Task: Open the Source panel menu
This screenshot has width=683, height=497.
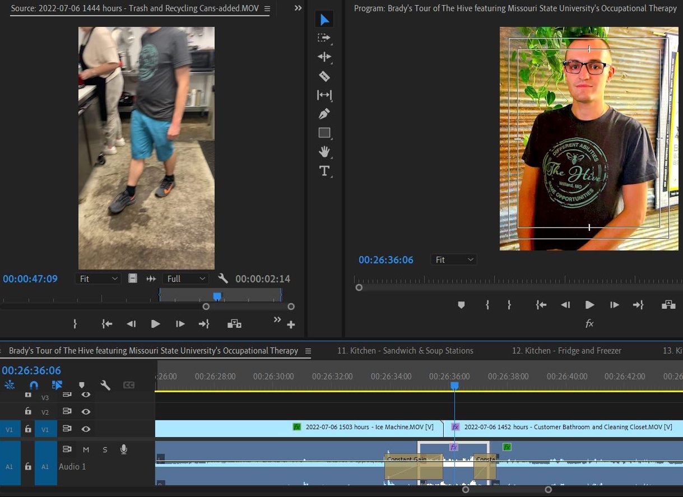Action: click(x=267, y=9)
